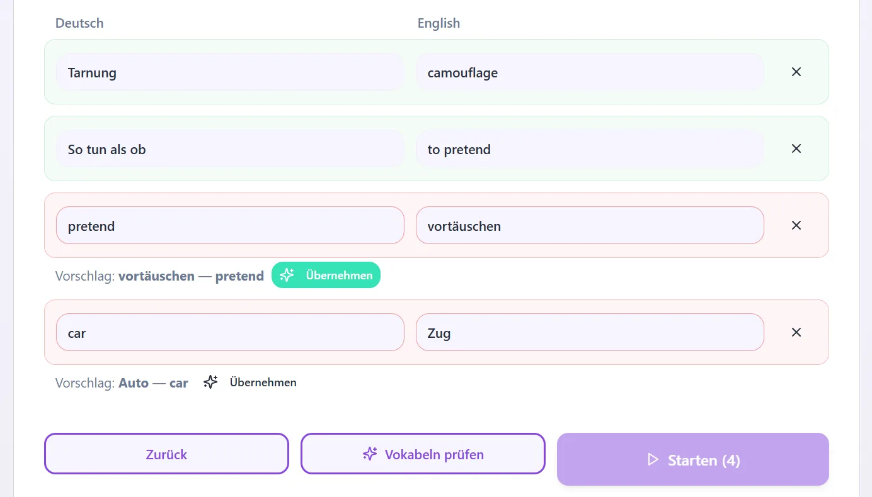872x497 pixels.
Task: Check vocabulary with Vokabeln prüfen
Action: [423, 454]
